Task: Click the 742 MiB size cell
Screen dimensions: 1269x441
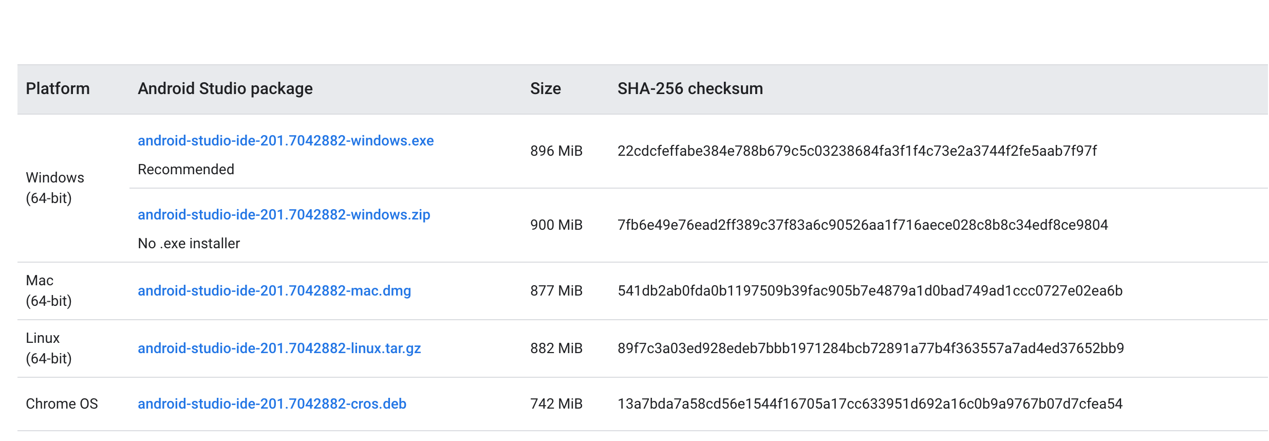Action: click(x=556, y=404)
